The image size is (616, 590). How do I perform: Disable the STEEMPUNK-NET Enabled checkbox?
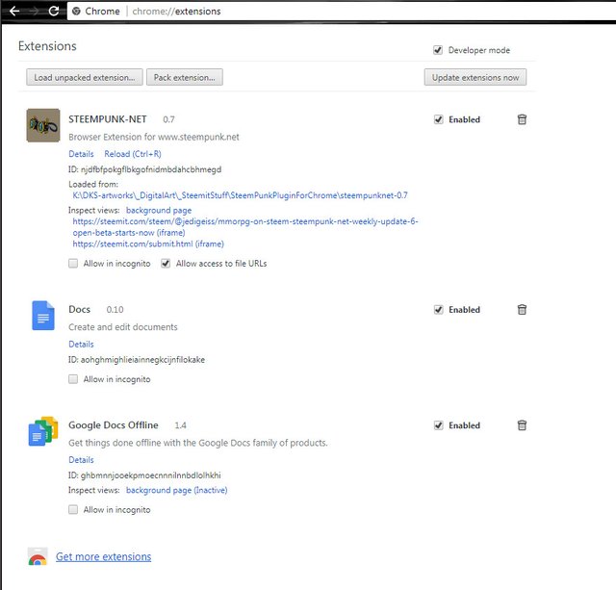point(439,119)
